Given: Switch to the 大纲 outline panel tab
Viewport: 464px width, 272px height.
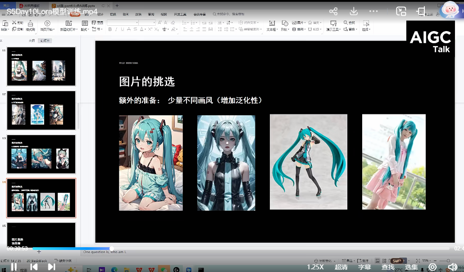Looking at the screenshot, I should pyautogui.click(x=32, y=41).
